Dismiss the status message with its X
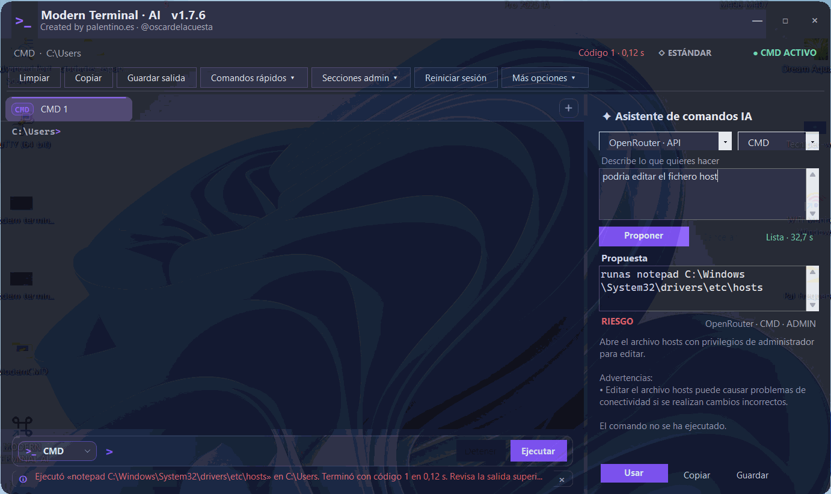The width and height of the screenshot is (831, 494). coord(562,480)
